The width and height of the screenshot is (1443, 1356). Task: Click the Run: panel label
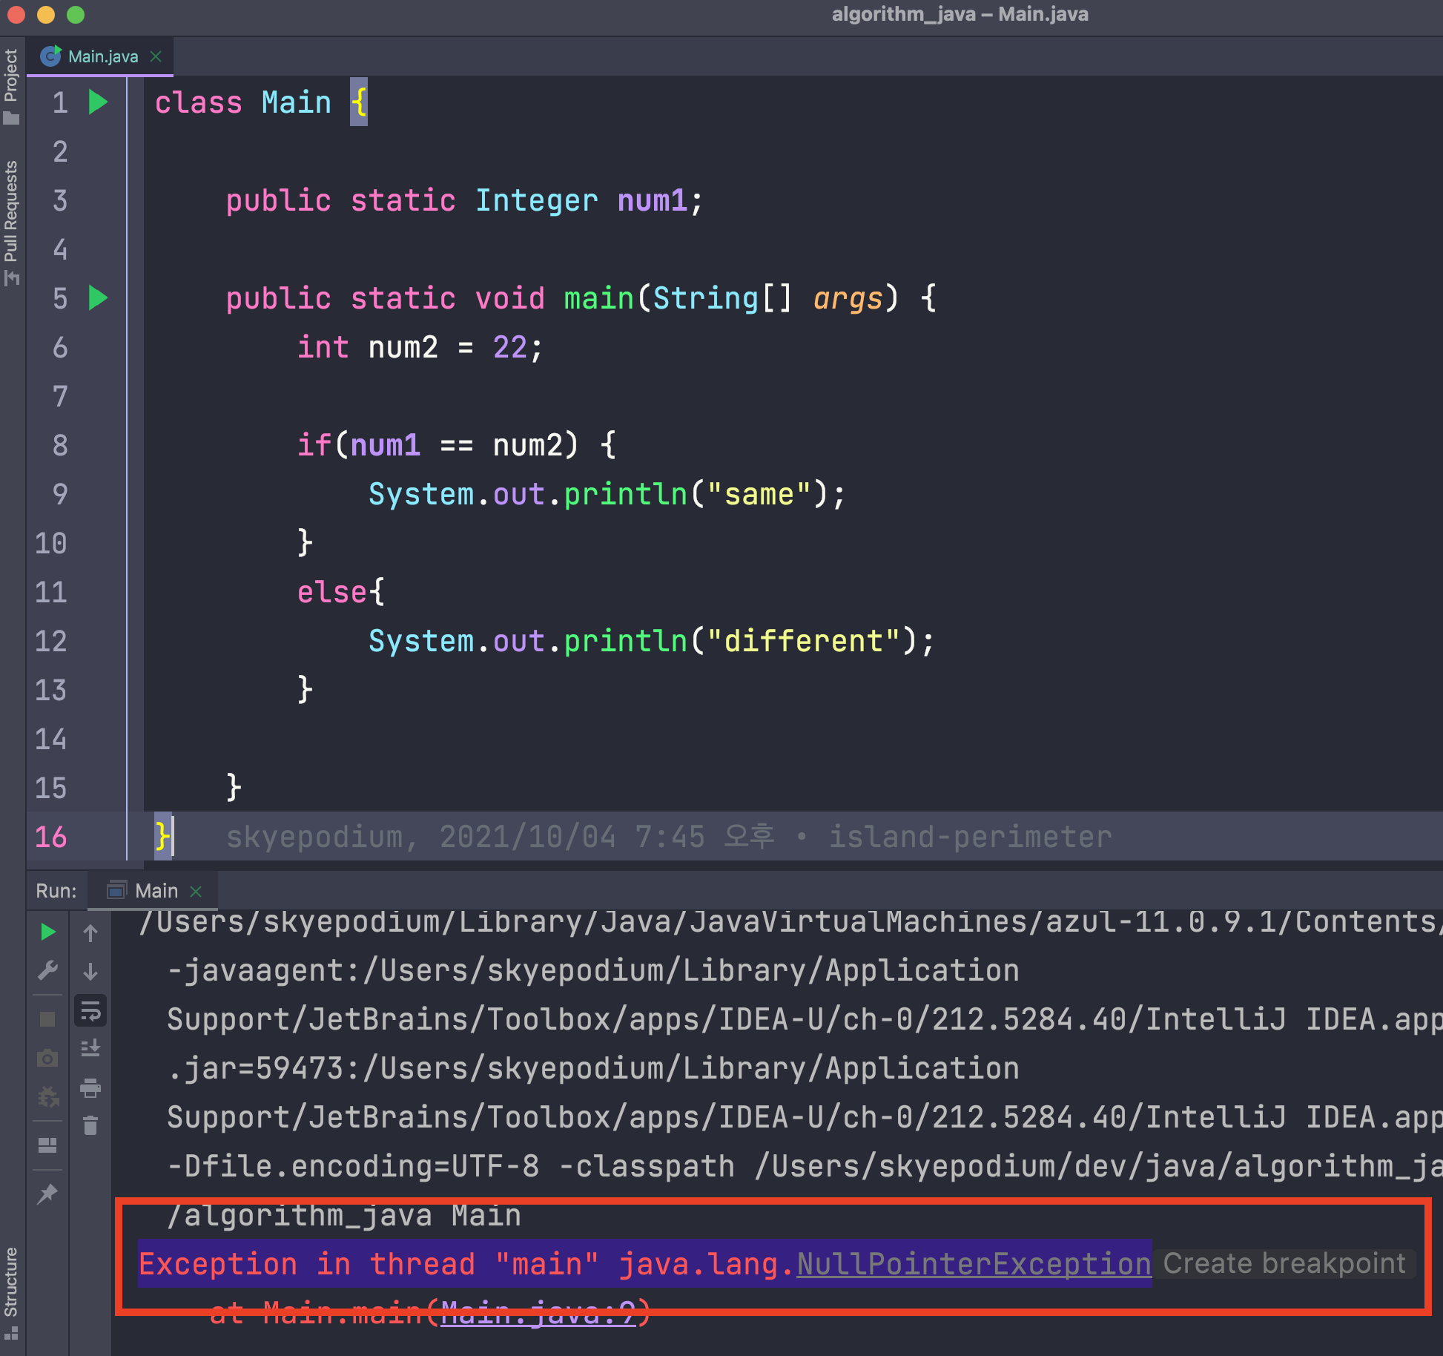pyautogui.click(x=56, y=890)
